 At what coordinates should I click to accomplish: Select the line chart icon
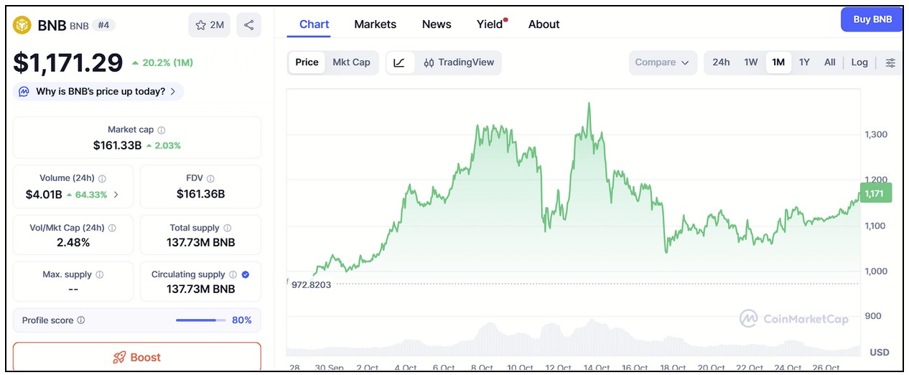(400, 62)
